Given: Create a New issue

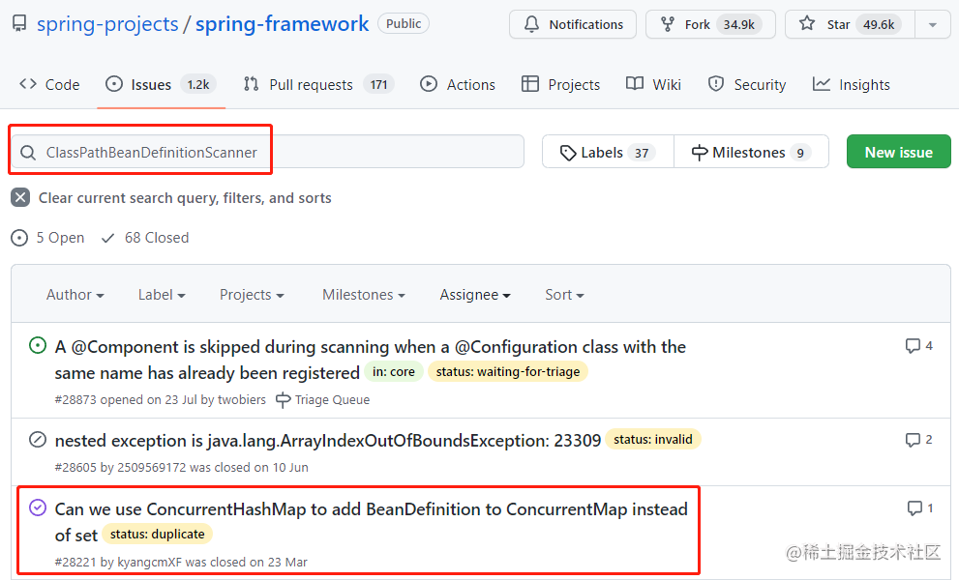Looking at the screenshot, I should click(898, 152).
